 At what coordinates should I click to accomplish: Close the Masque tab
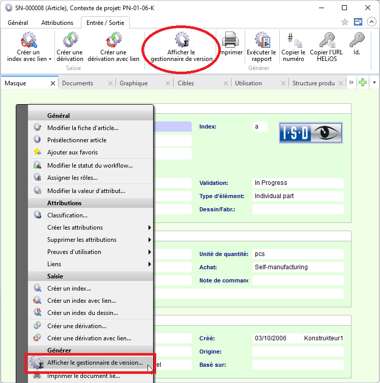(x=52, y=83)
